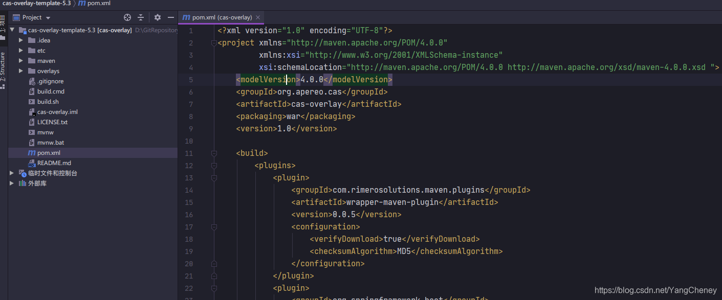Fold the <plugins> tag on line 12
The height and width of the screenshot is (300, 722).
[214, 166]
